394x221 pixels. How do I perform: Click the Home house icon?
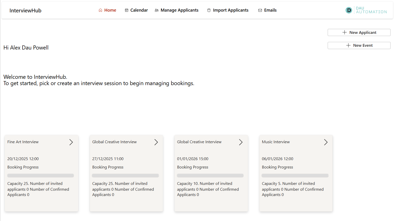pos(101,10)
